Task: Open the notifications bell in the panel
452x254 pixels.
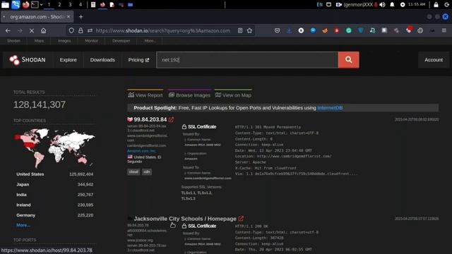Action: point(392,5)
